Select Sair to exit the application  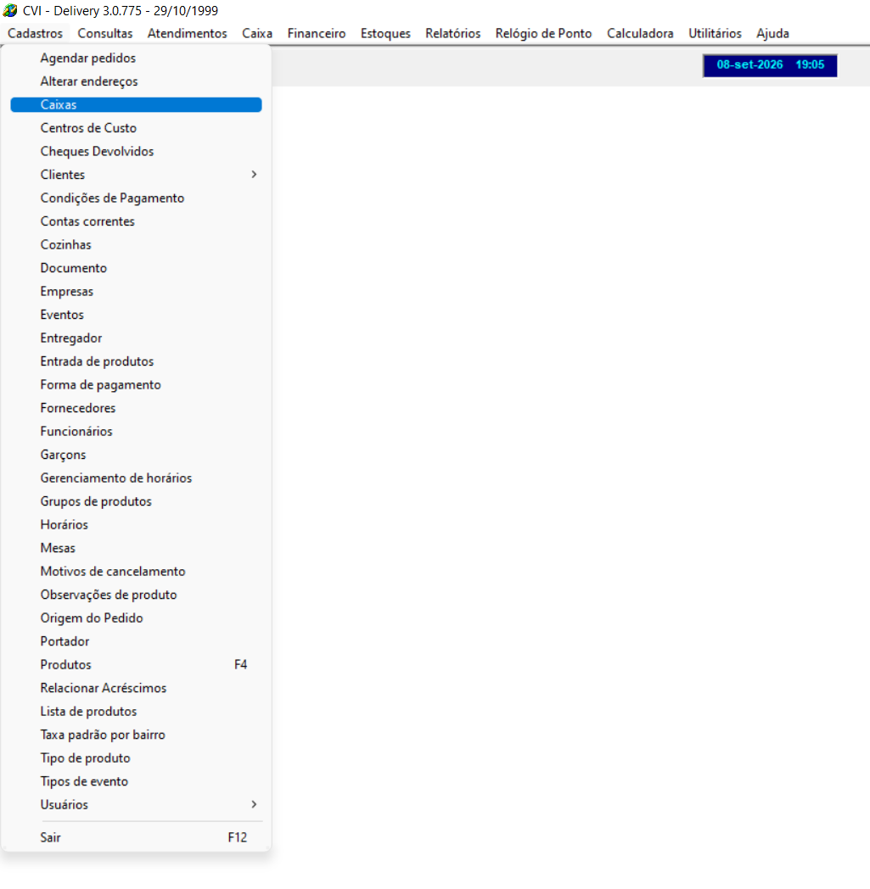pos(136,837)
